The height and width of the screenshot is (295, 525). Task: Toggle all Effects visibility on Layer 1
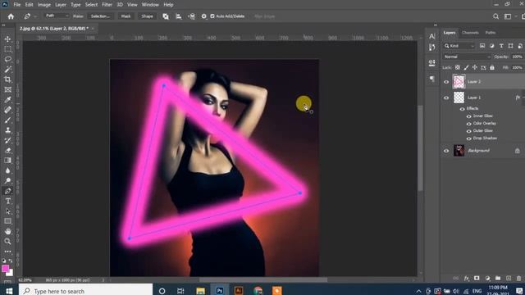tap(463, 109)
